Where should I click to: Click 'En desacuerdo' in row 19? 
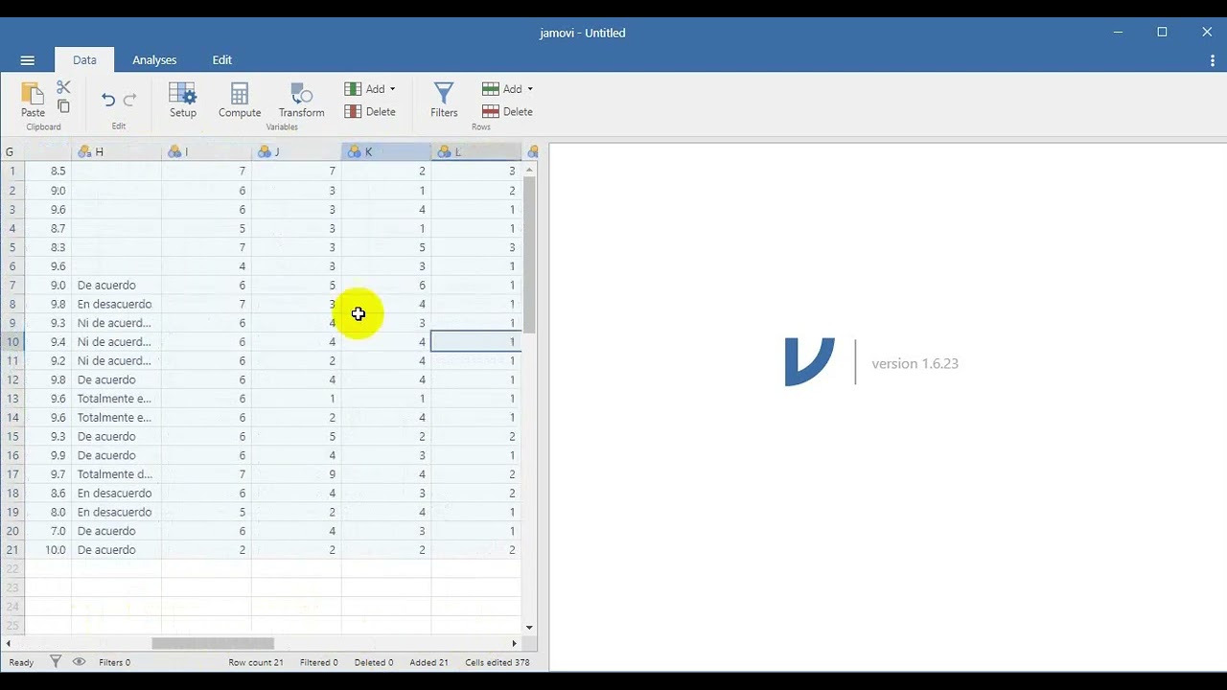point(116,512)
